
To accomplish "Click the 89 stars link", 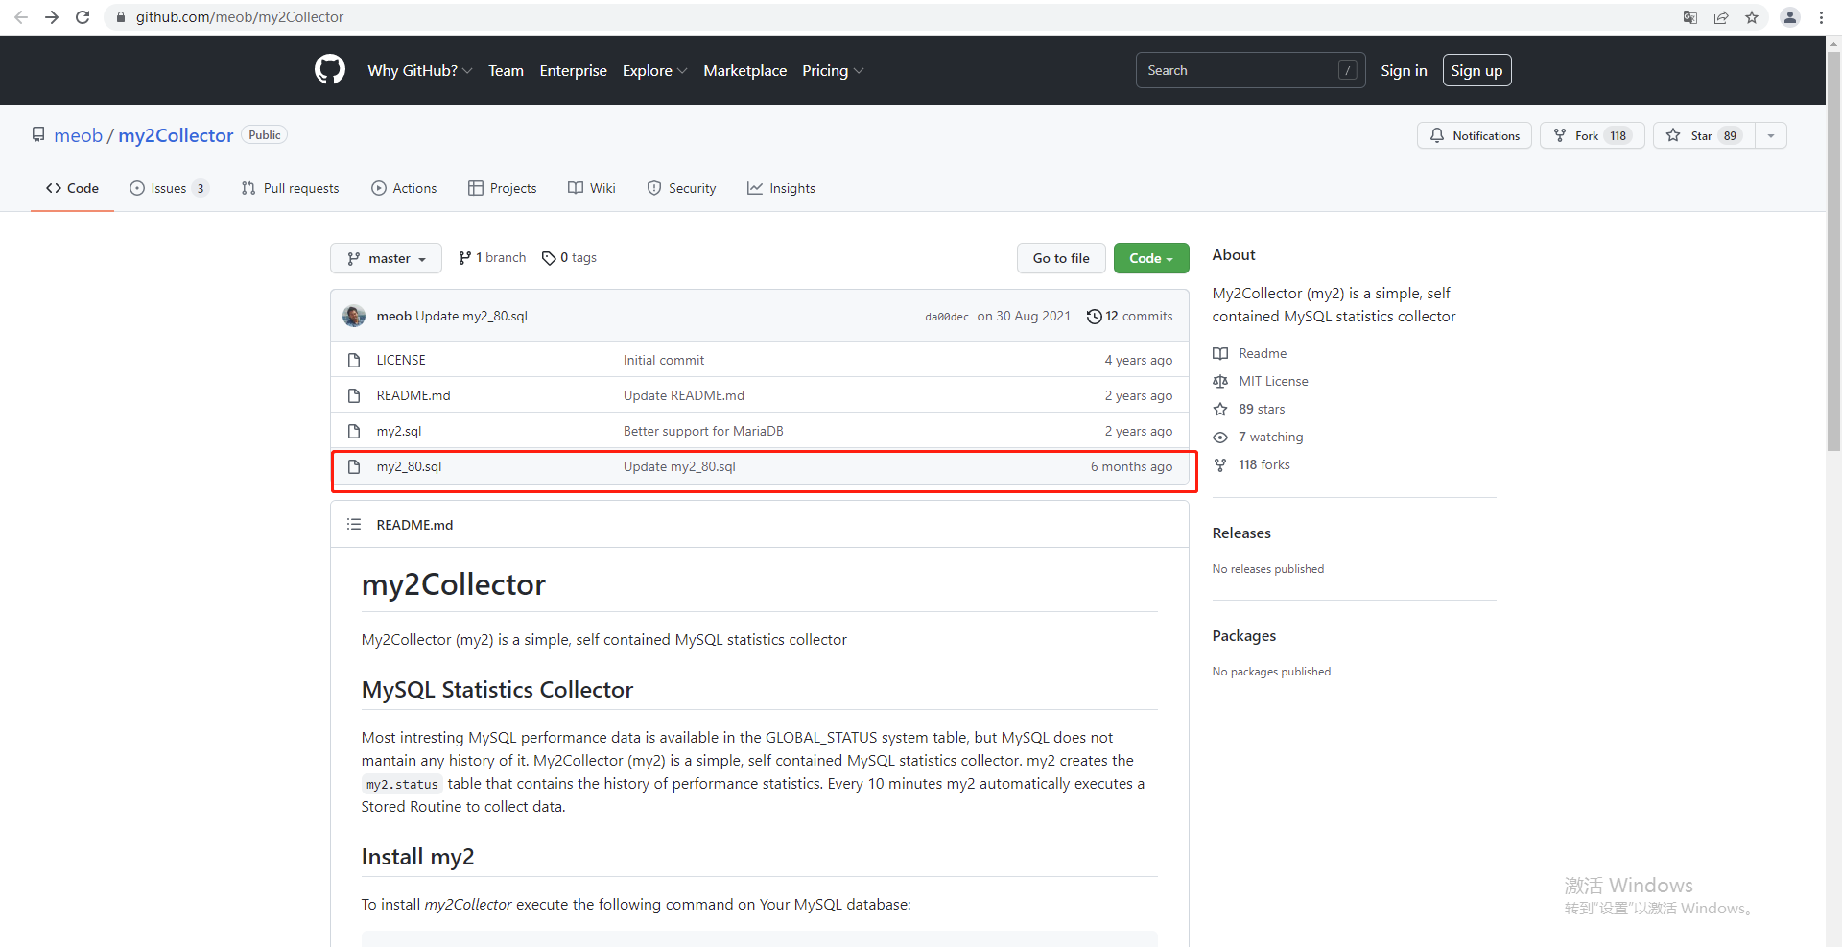I will pyautogui.click(x=1249, y=409).
